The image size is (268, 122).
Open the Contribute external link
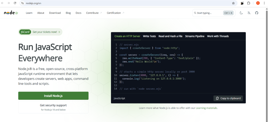click(94, 13)
